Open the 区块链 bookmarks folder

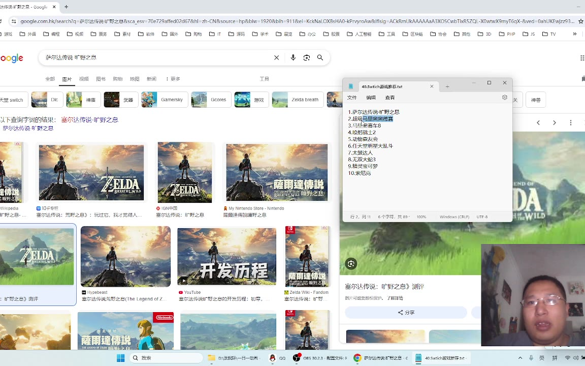(x=413, y=34)
